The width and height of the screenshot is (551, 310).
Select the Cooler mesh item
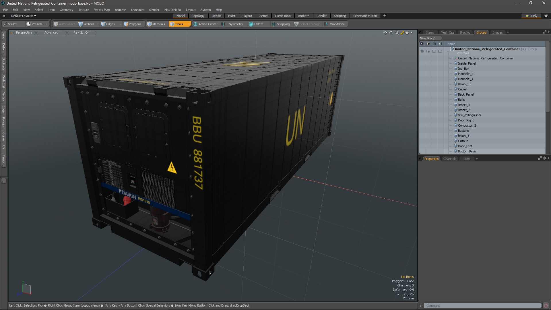coord(462,89)
